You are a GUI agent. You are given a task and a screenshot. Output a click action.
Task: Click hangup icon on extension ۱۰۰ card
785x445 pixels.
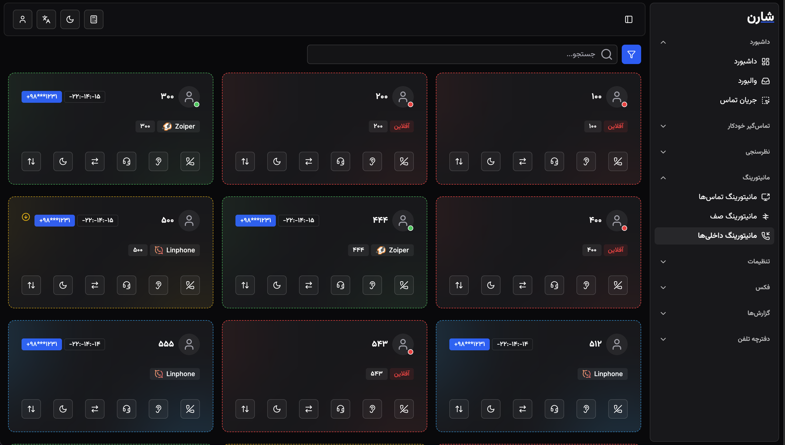click(x=618, y=161)
